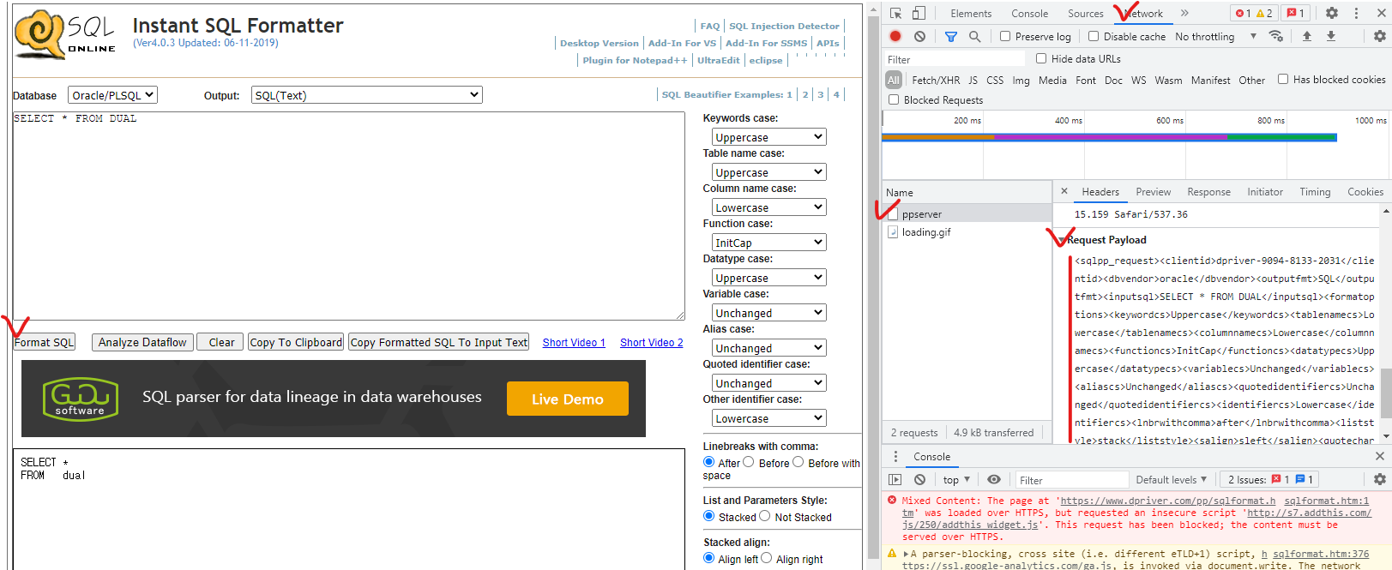The image size is (1392, 570).
Task: Click the errors and warnings counter badge
Action: coord(1254,13)
